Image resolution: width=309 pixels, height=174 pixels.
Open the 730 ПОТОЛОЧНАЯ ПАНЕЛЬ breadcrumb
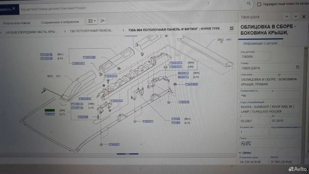click(91, 31)
